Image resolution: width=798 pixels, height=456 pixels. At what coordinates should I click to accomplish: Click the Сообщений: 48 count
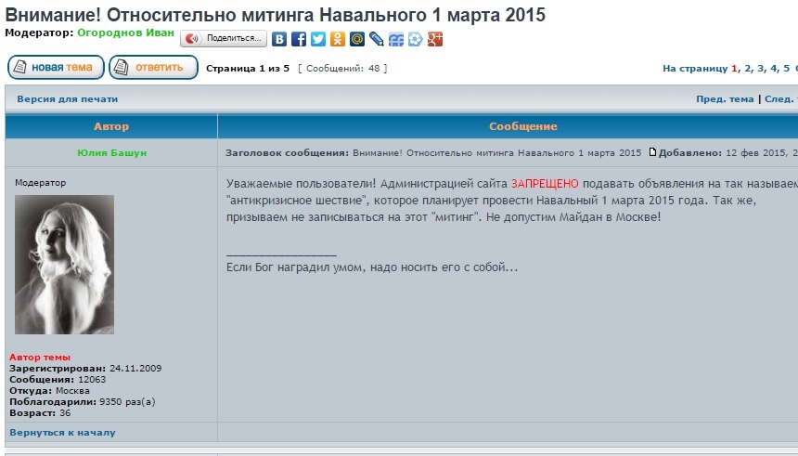(342, 69)
